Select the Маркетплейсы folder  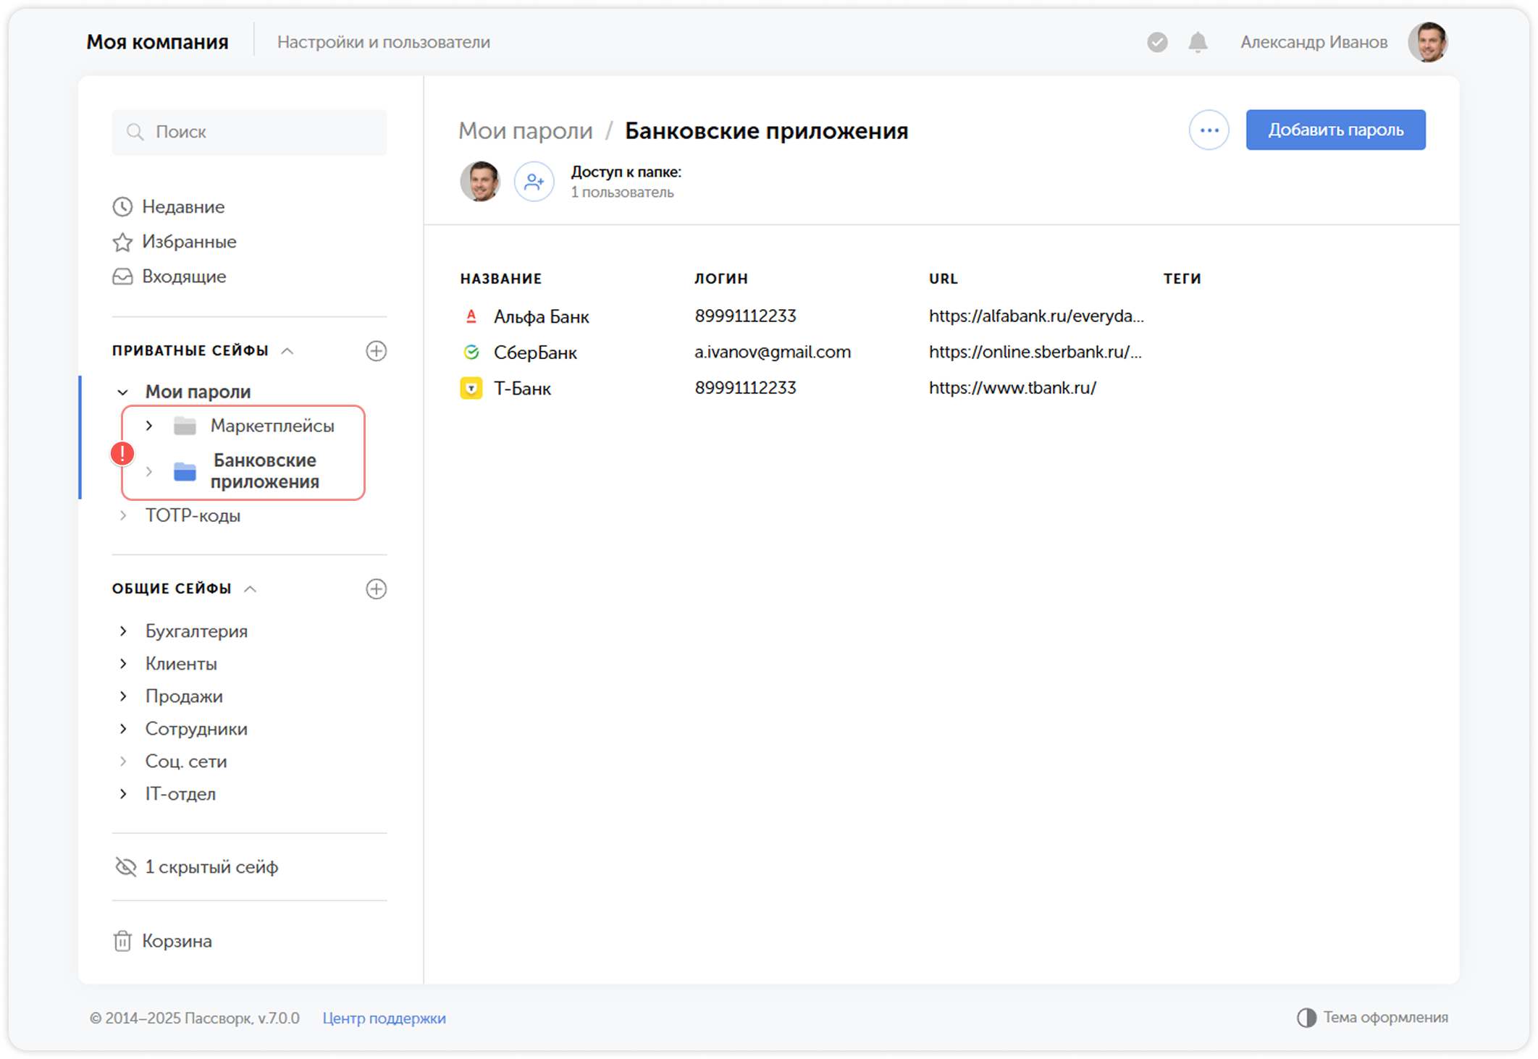(272, 426)
